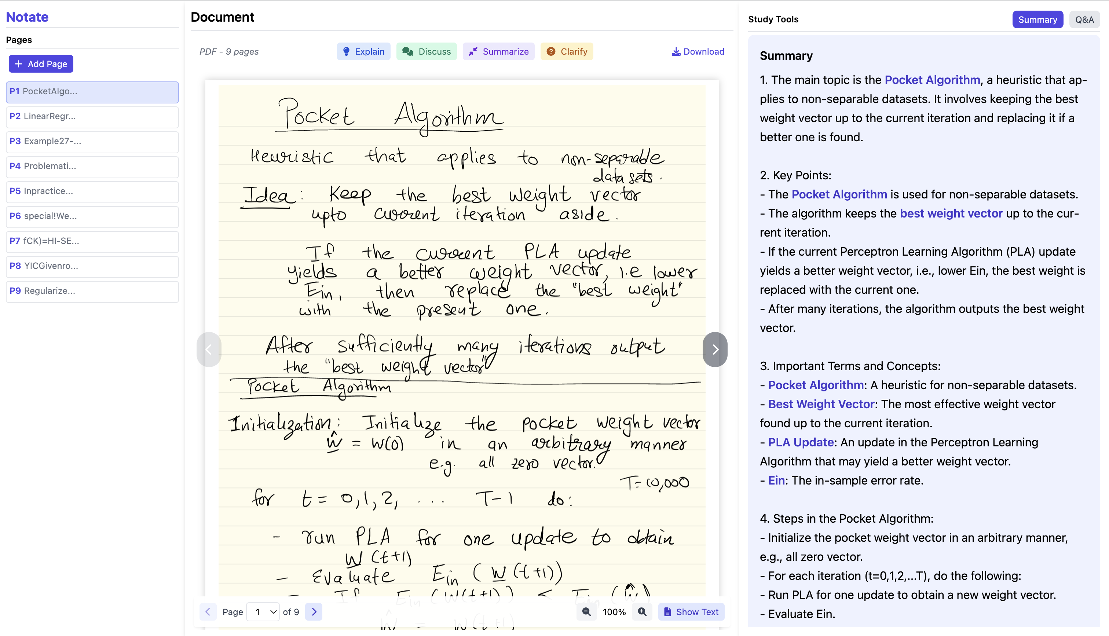This screenshot has height=636, width=1109.
Task: Click the Pocket Algorithm link in summary
Action: click(x=932, y=80)
